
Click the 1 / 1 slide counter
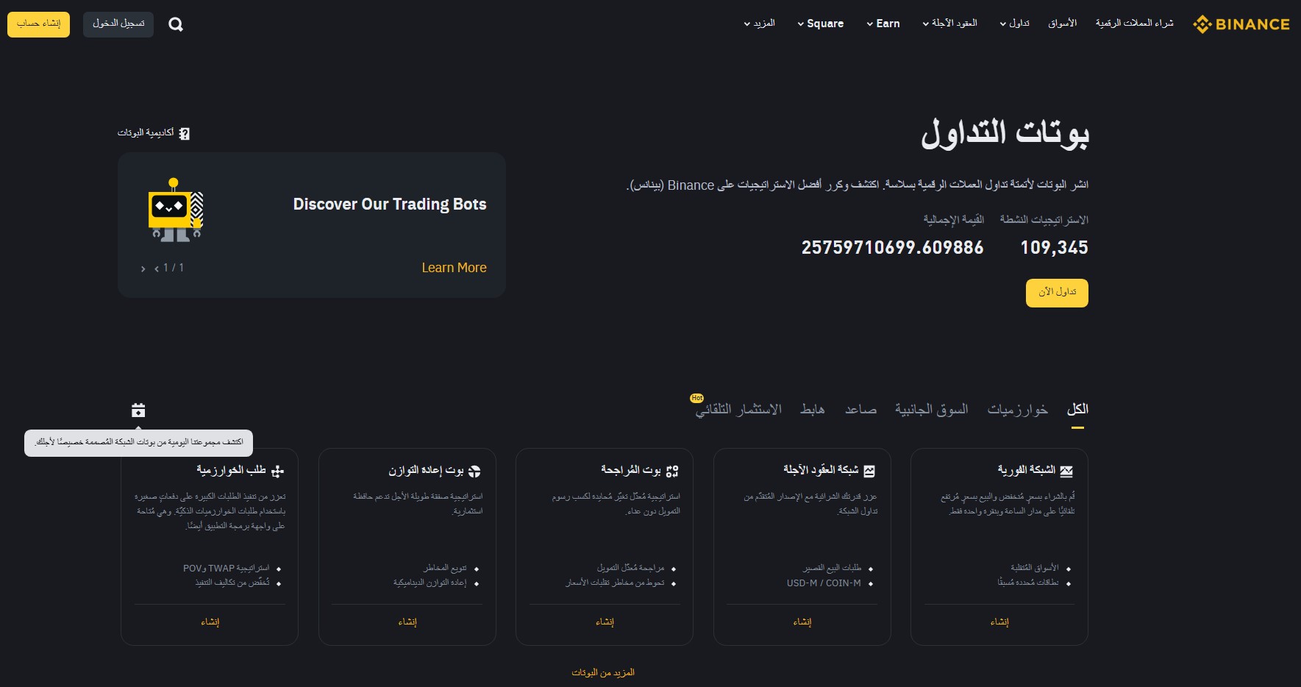pyautogui.click(x=174, y=268)
